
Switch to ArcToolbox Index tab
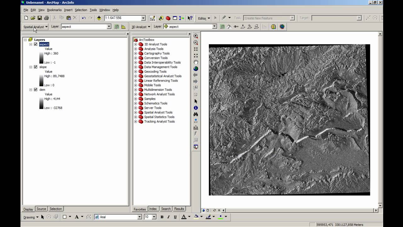tap(153, 209)
